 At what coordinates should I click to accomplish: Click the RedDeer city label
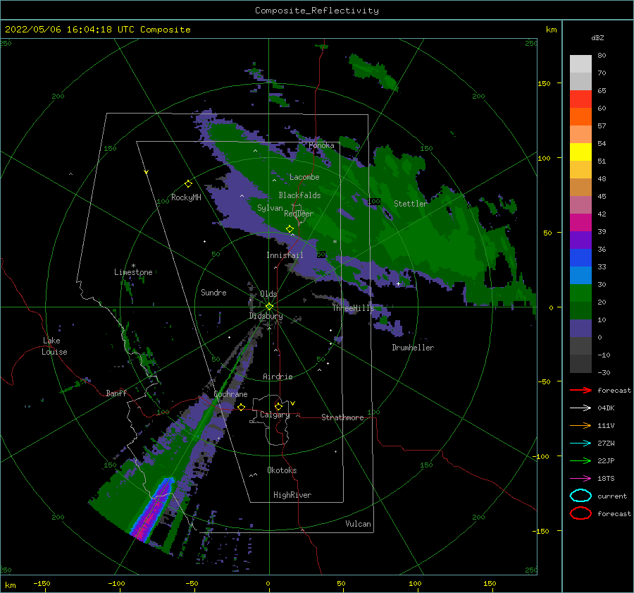(x=299, y=214)
